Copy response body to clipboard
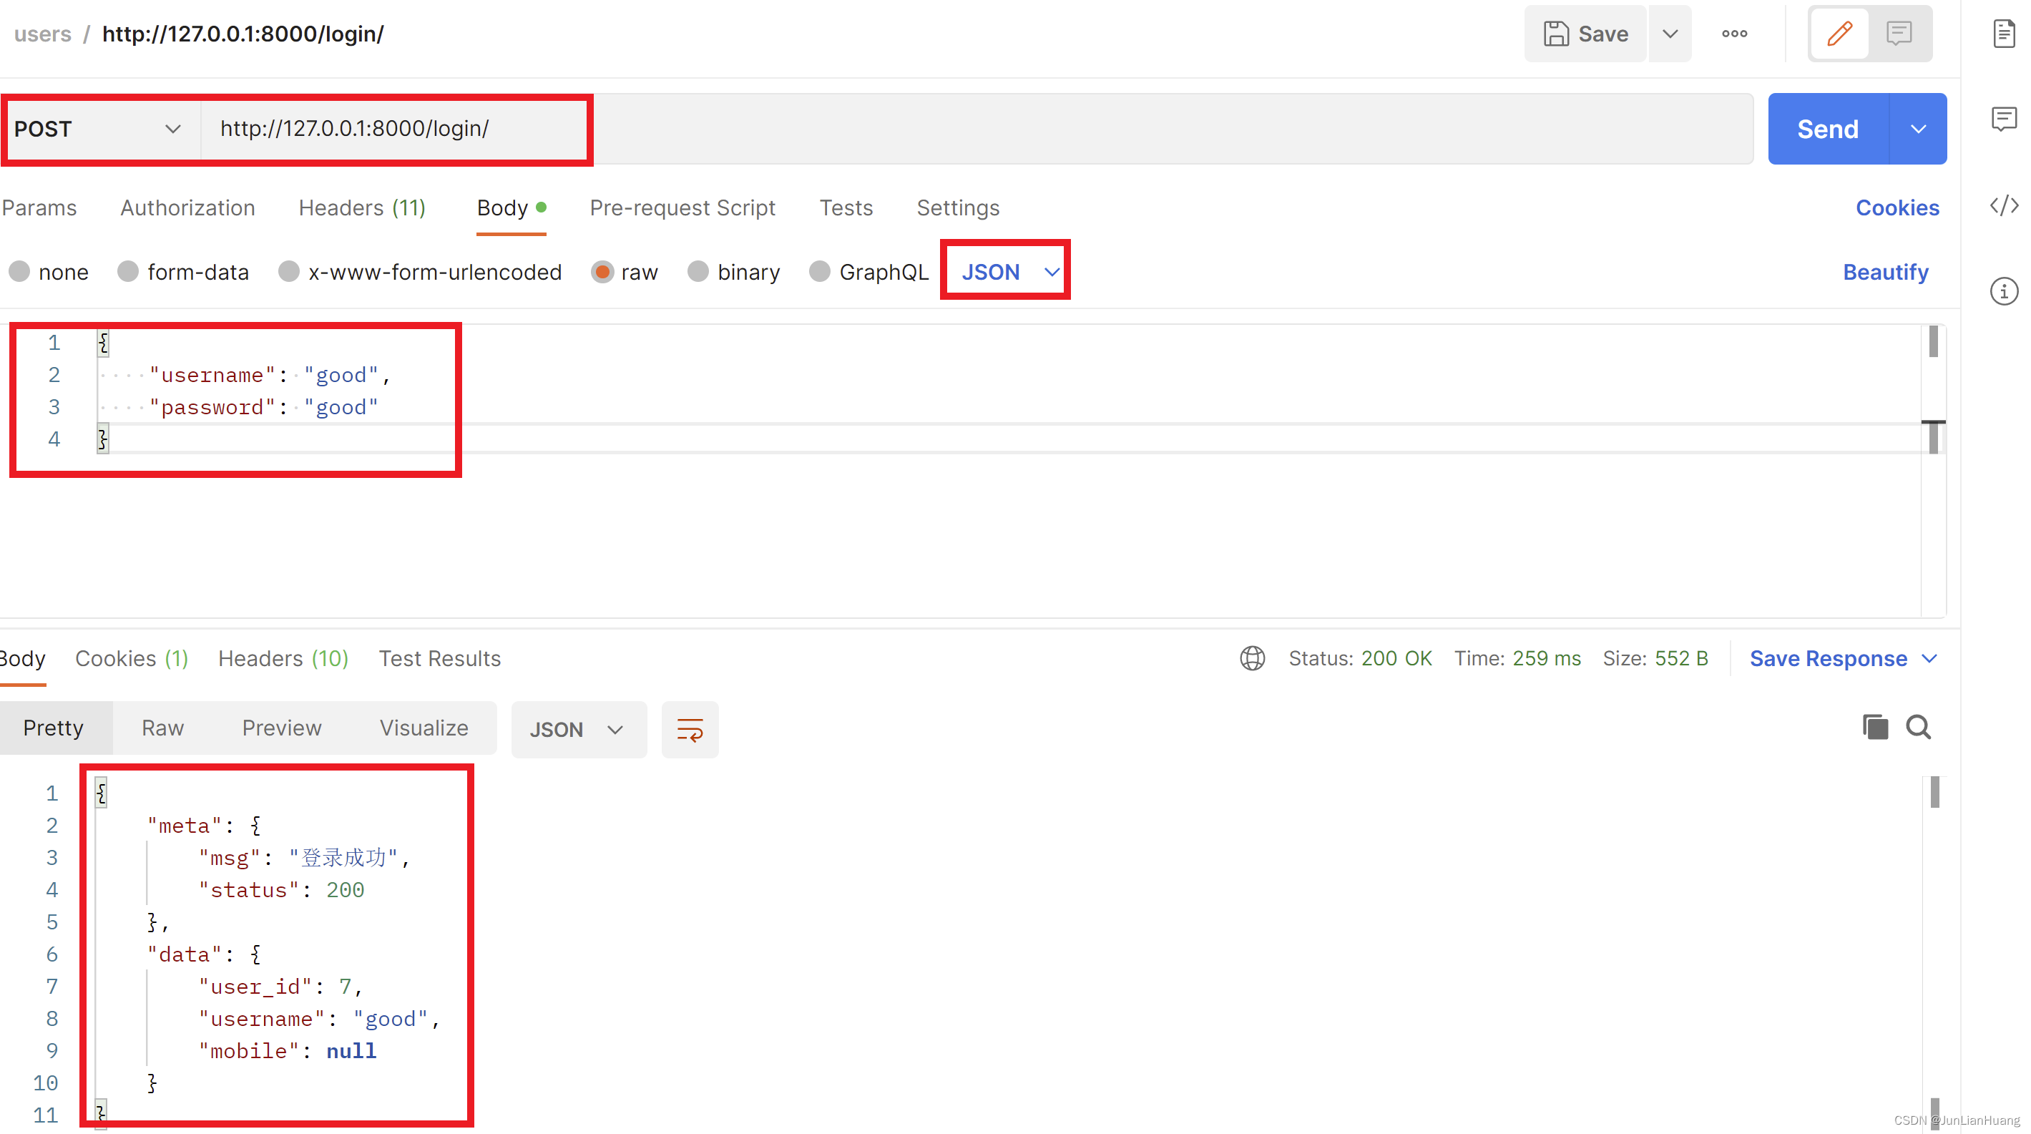 [x=1875, y=726]
